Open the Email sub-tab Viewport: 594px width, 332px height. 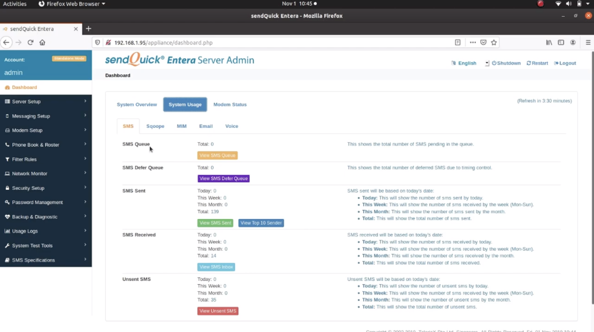click(x=206, y=126)
